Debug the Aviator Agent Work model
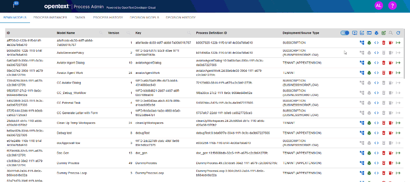This screenshot has height=192, width=410. (x=369, y=73)
